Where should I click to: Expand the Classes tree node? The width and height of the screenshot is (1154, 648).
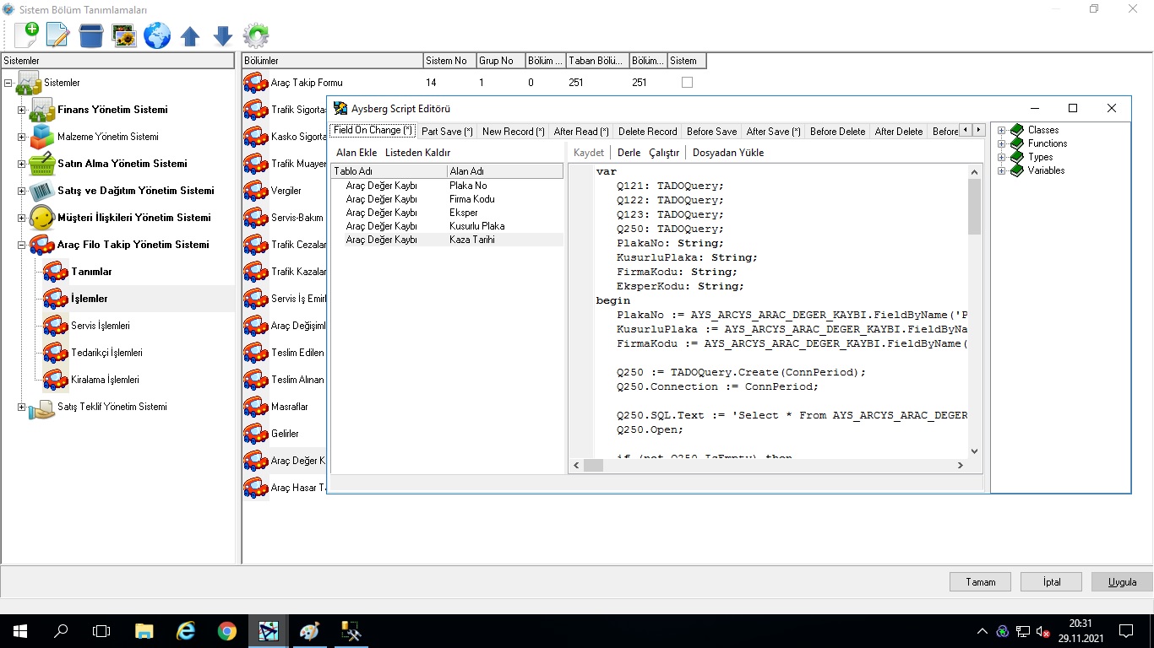pos(1002,130)
